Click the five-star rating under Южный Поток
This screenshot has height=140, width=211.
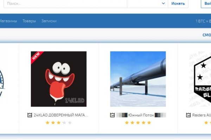click(x=138, y=122)
